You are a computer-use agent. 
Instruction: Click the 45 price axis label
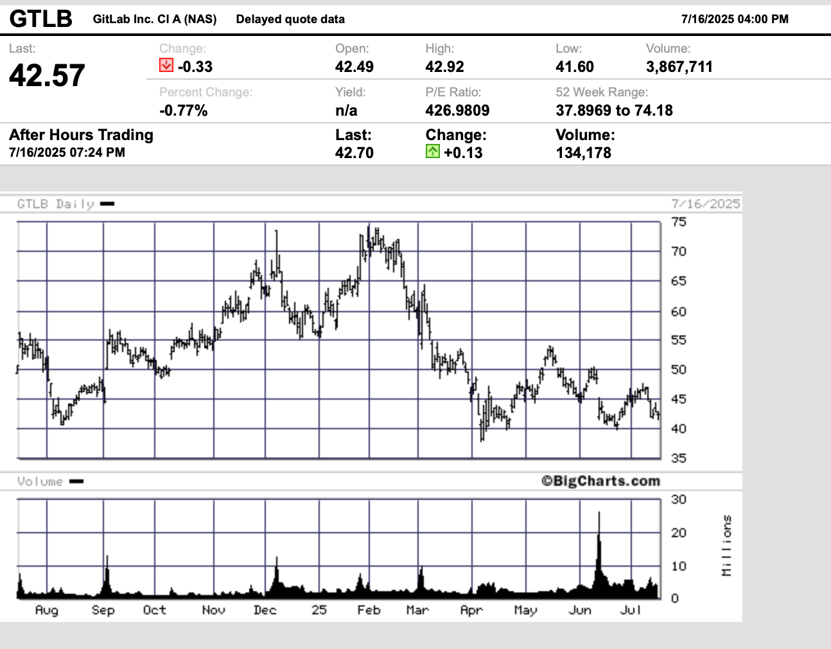pyautogui.click(x=679, y=400)
